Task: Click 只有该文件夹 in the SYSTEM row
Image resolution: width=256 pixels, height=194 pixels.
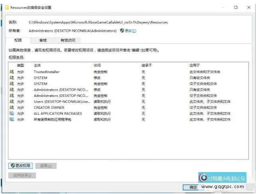Action: coord(200,78)
